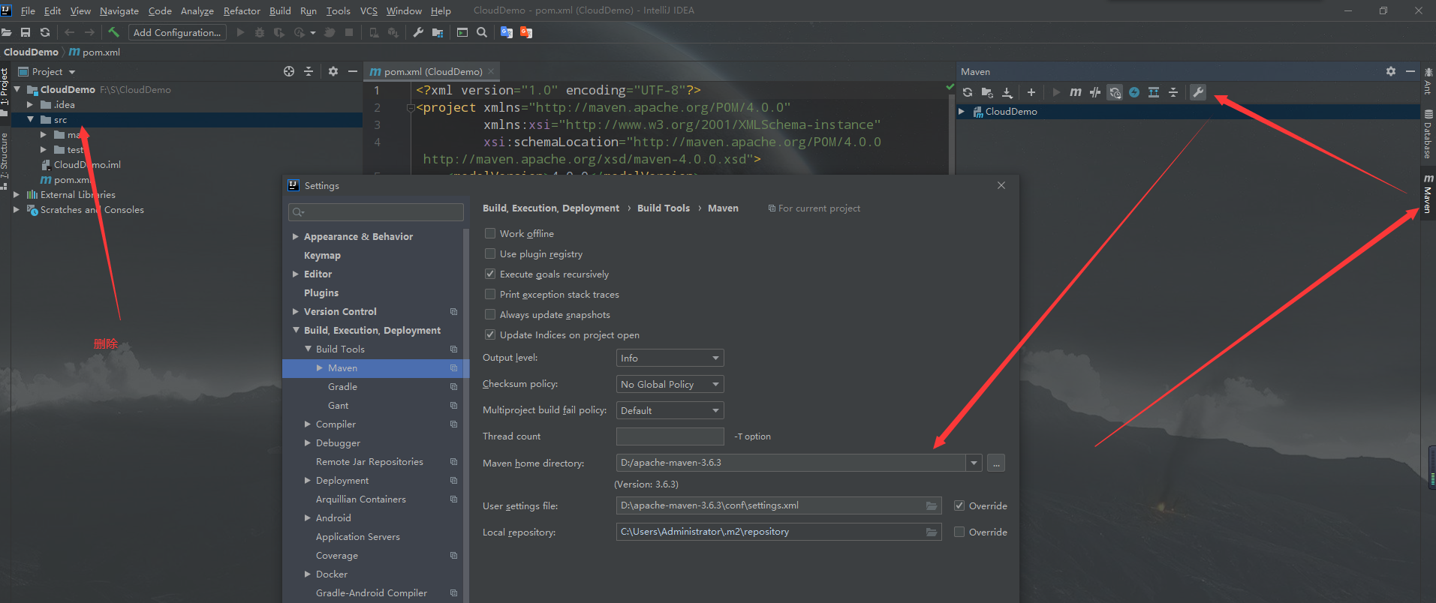Select Gradle in Settings tree
The height and width of the screenshot is (603, 1436).
(x=342, y=386)
